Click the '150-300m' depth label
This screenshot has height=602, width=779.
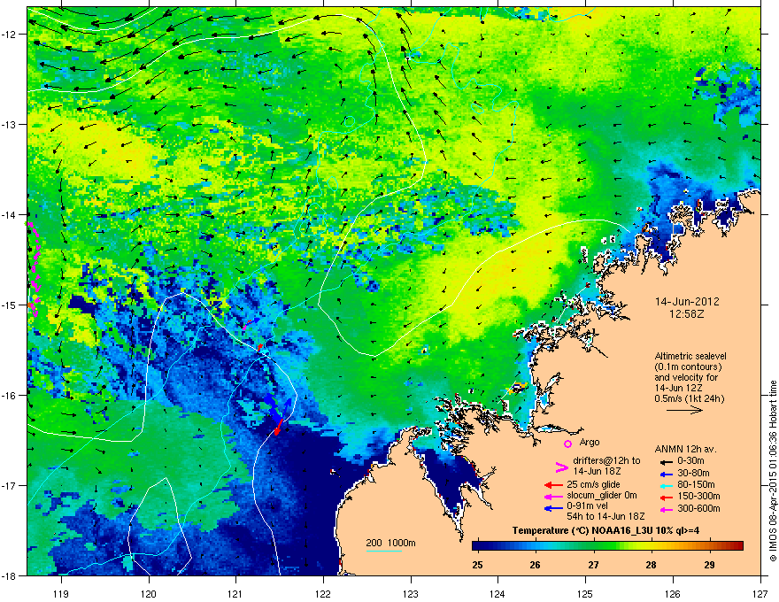(698, 496)
